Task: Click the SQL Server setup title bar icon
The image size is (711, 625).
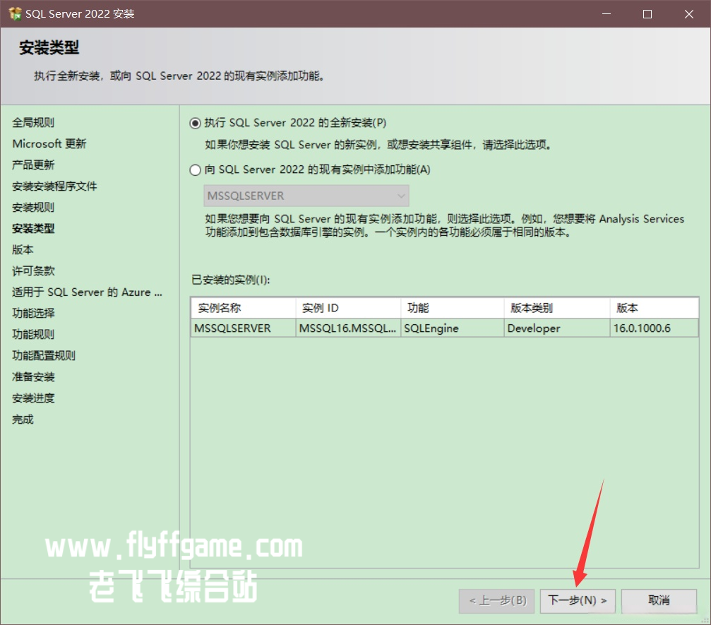Action: tap(15, 13)
